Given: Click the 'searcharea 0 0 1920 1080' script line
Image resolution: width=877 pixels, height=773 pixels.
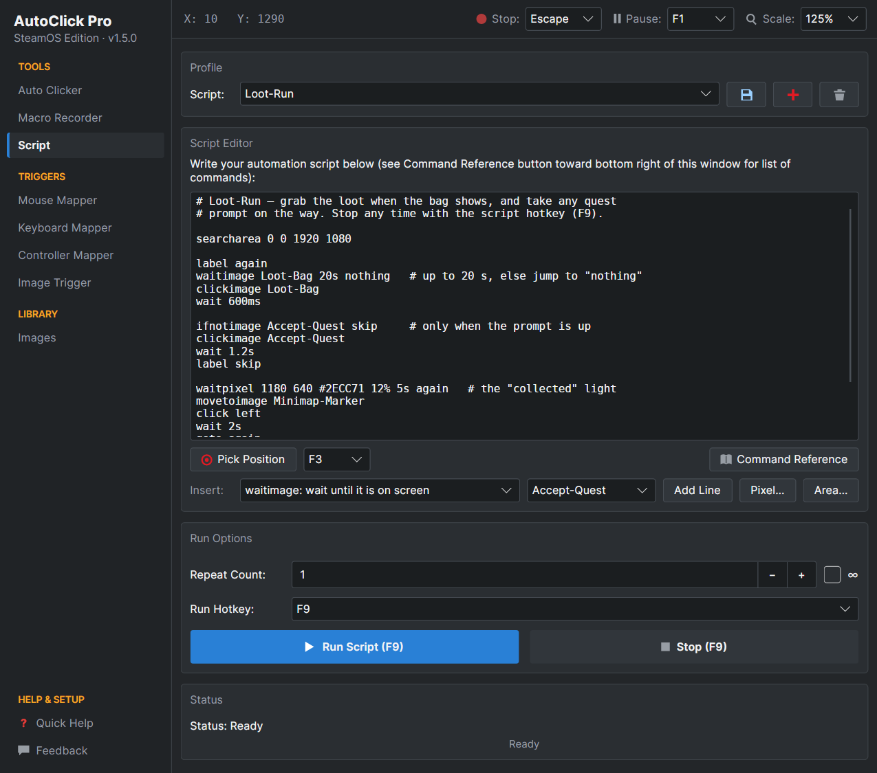Looking at the screenshot, I should tap(274, 238).
